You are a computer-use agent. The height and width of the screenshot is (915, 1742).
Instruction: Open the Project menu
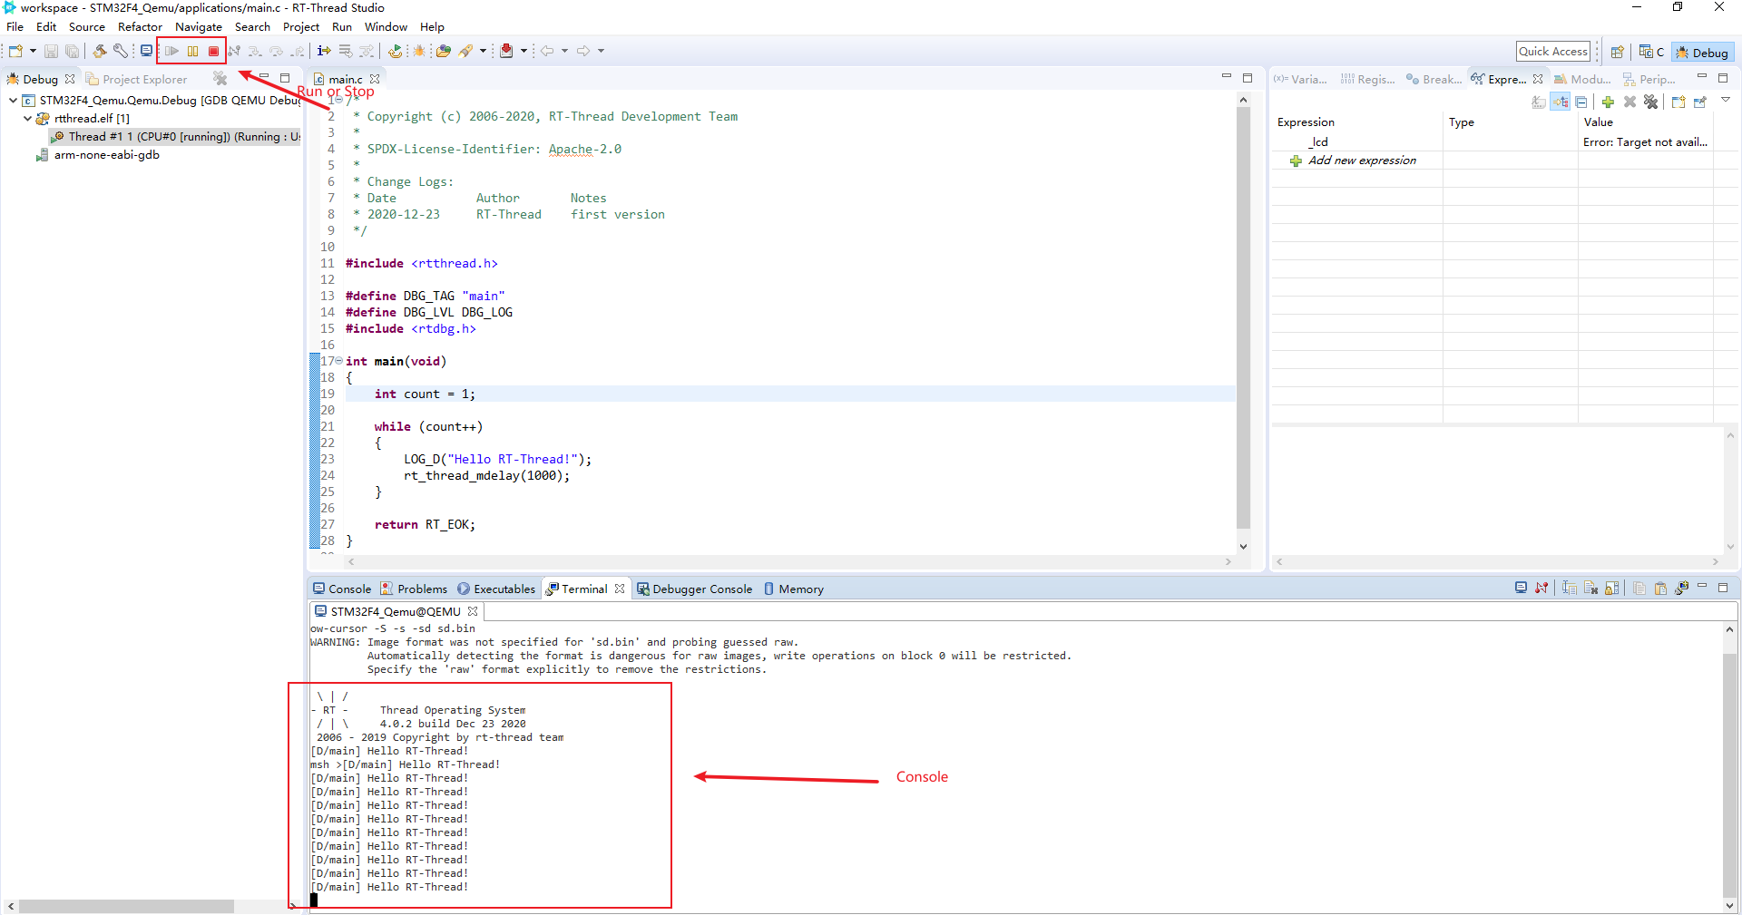point(301,27)
